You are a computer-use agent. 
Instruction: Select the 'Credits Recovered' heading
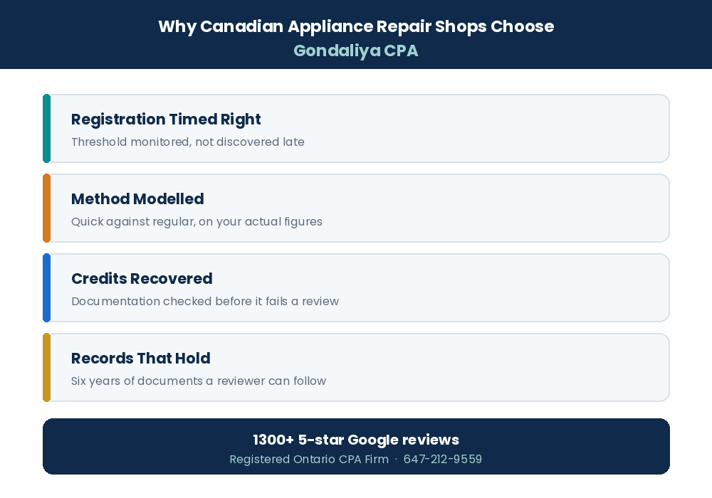tap(142, 278)
